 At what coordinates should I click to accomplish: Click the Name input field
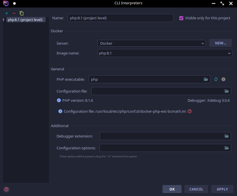(x=120, y=18)
